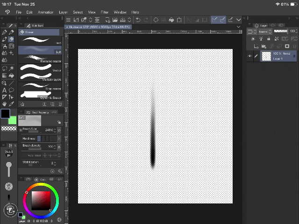Select the Hand move tool

pos(4,104)
